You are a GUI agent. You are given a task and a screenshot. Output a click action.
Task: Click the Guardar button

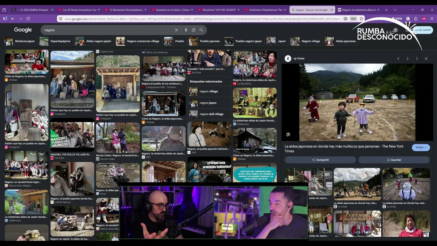[x=394, y=160]
